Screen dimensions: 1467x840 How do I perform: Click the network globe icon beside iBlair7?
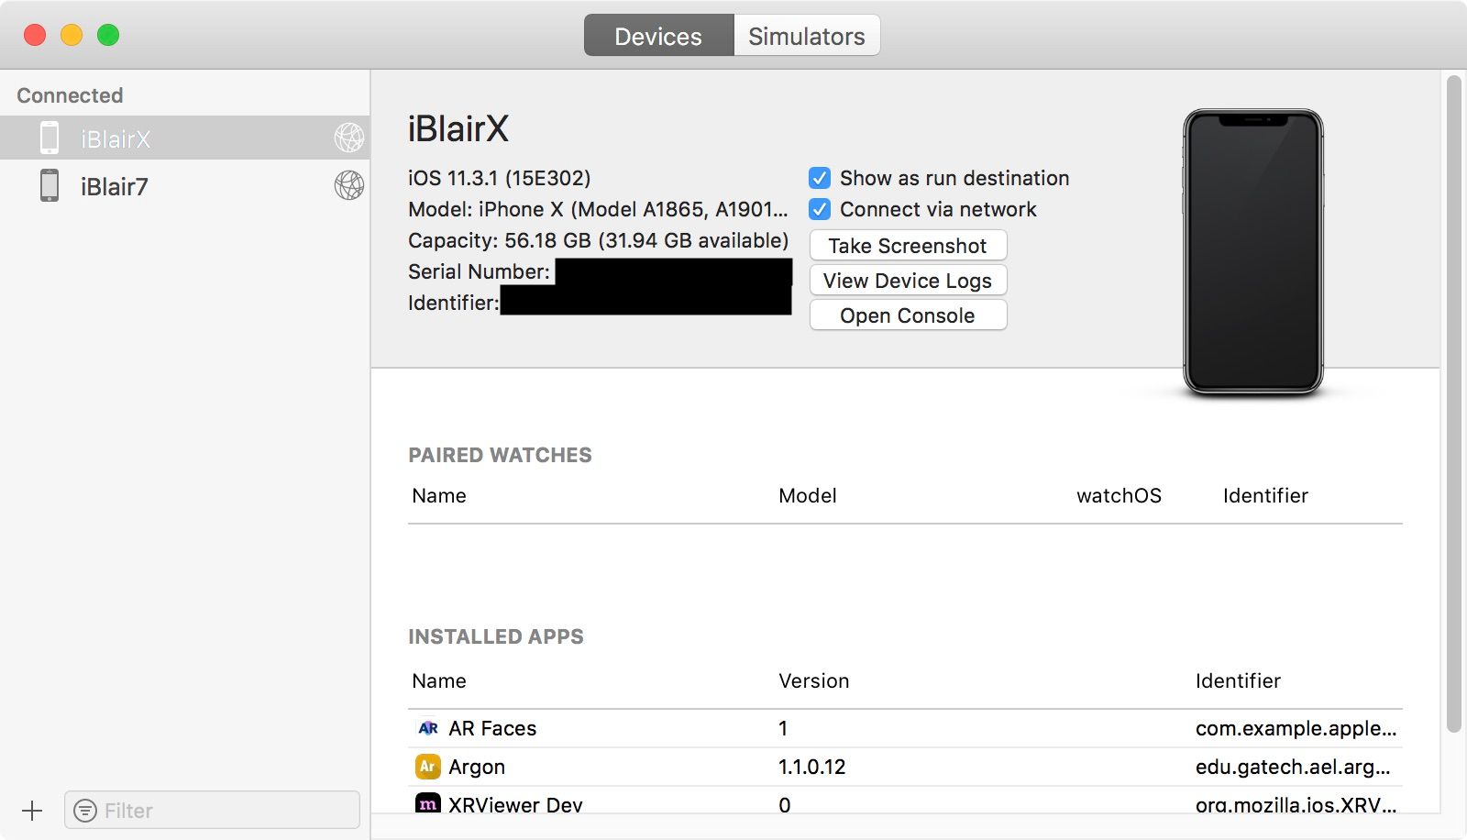point(349,186)
